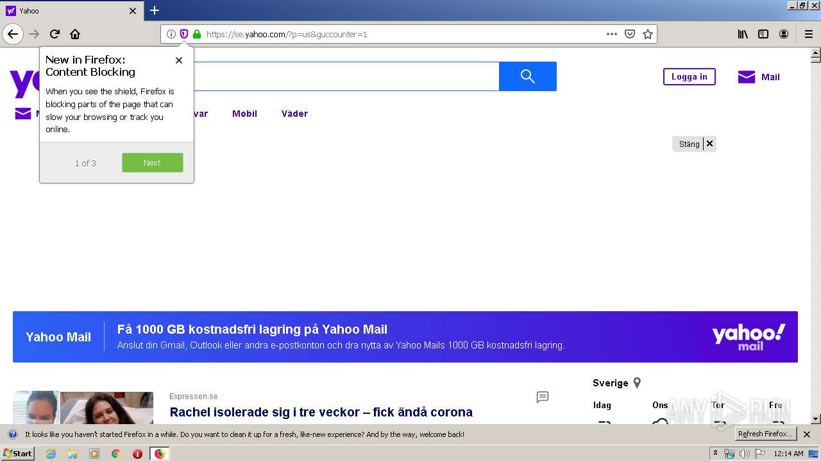The image size is (821, 462).
Task: Show hidden system tray icons
Action: click(x=716, y=454)
